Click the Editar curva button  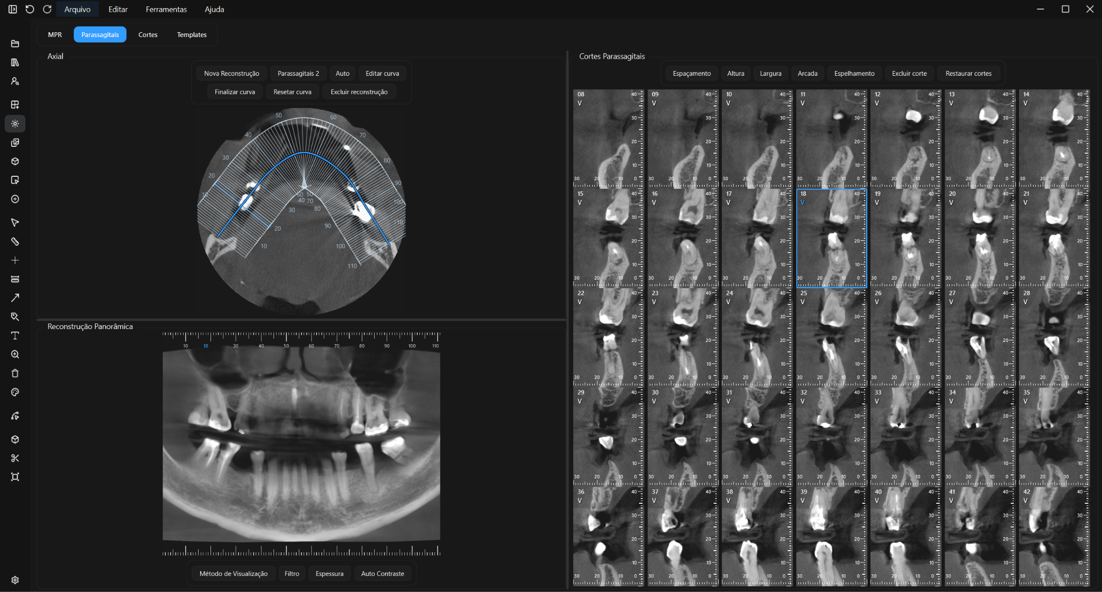(382, 74)
